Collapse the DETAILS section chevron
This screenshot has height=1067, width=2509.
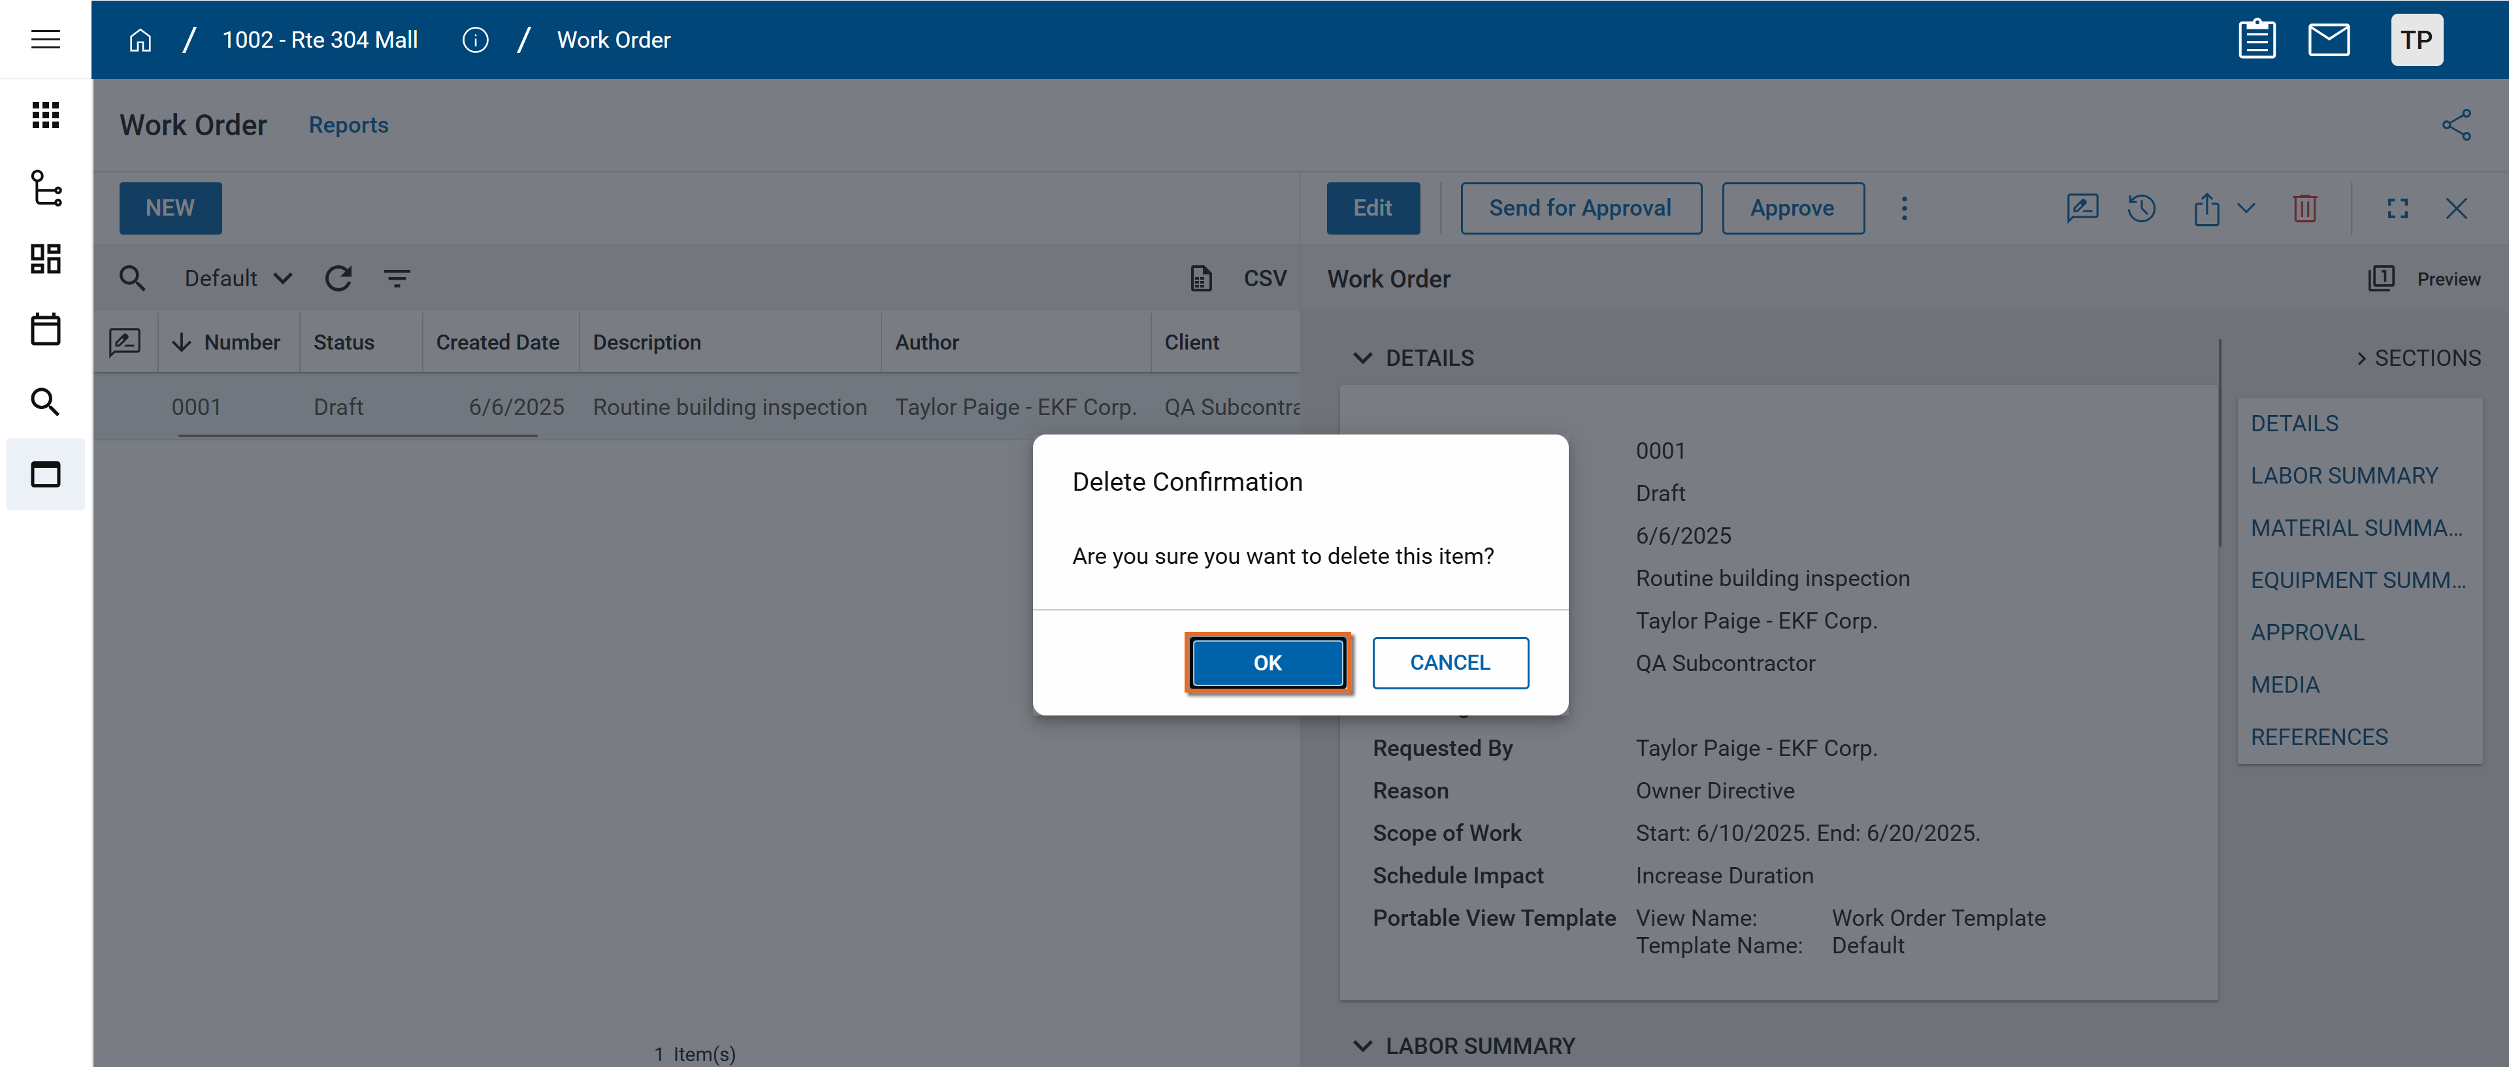point(1362,359)
